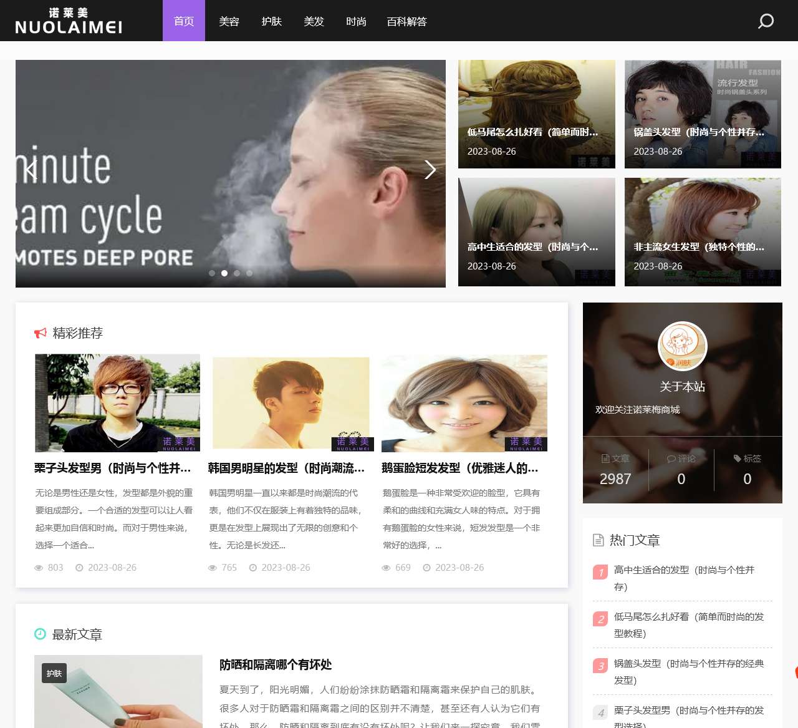The width and height of the screenshot is (798, 728).
Task: Click the main carousel banner image
Action: 231,173
